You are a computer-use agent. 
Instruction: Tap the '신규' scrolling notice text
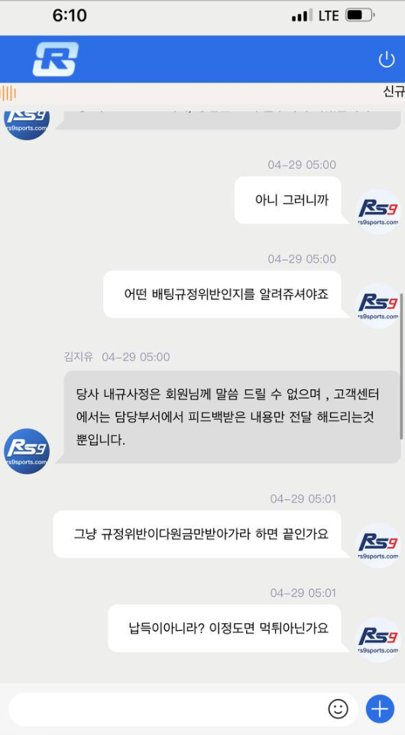[x=394, y=92]
